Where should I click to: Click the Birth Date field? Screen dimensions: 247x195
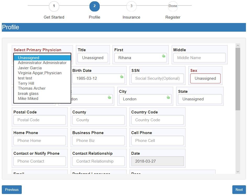click(x=98, y=78)
